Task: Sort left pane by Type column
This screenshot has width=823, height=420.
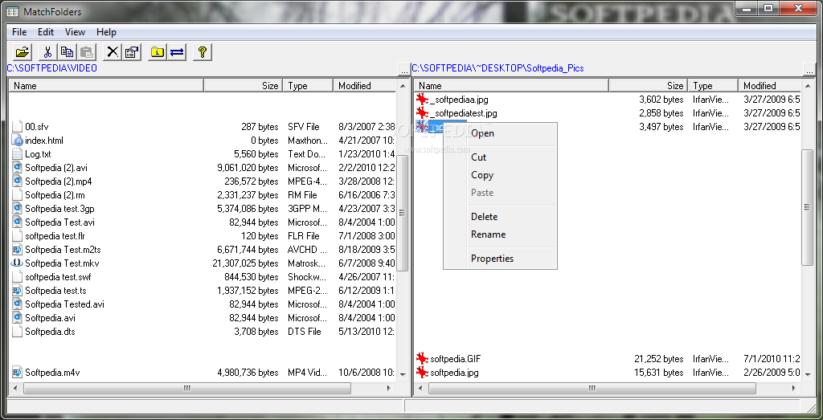Action: point(308,85)
